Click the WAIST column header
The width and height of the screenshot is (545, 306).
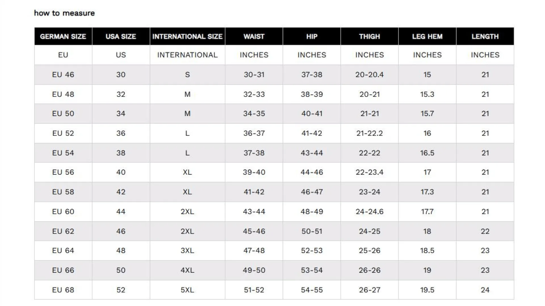click(x=254, y=36)
